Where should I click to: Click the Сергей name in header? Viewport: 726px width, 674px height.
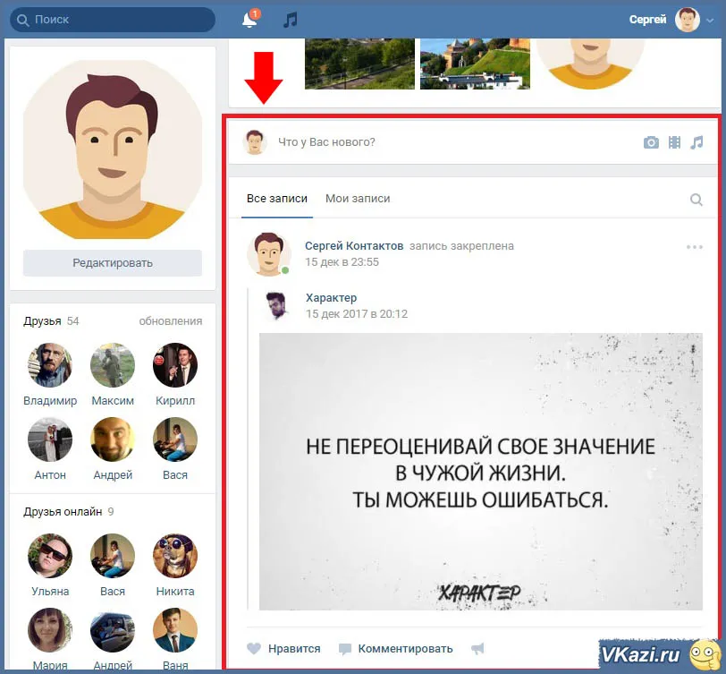[x=647, y=20]
